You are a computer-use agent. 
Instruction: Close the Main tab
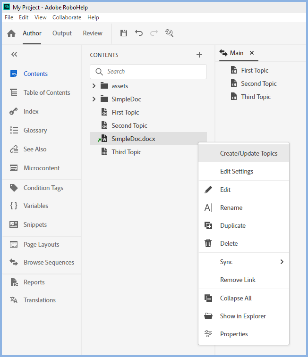(252, 53)
